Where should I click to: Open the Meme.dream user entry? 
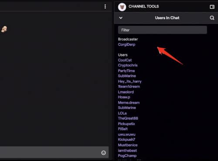pyautogui.click(x=129, y=102)
